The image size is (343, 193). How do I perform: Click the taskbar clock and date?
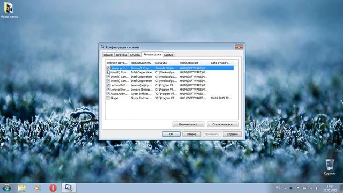330,188
